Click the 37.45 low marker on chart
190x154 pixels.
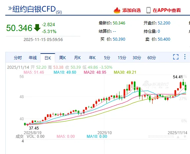34,128
